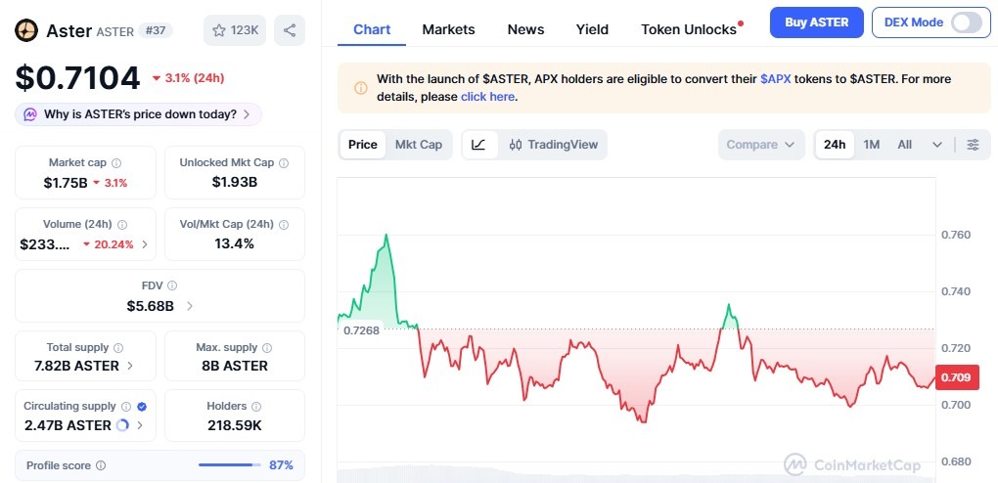Viewport: 998px width, 483px height.
Task: Select the All time range
Action: click(x=904, y=145)
